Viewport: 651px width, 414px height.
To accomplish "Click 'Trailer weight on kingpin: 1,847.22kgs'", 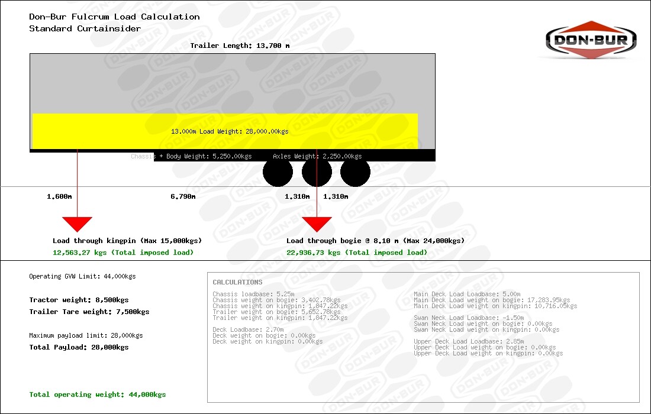I will tap(280, 318).
